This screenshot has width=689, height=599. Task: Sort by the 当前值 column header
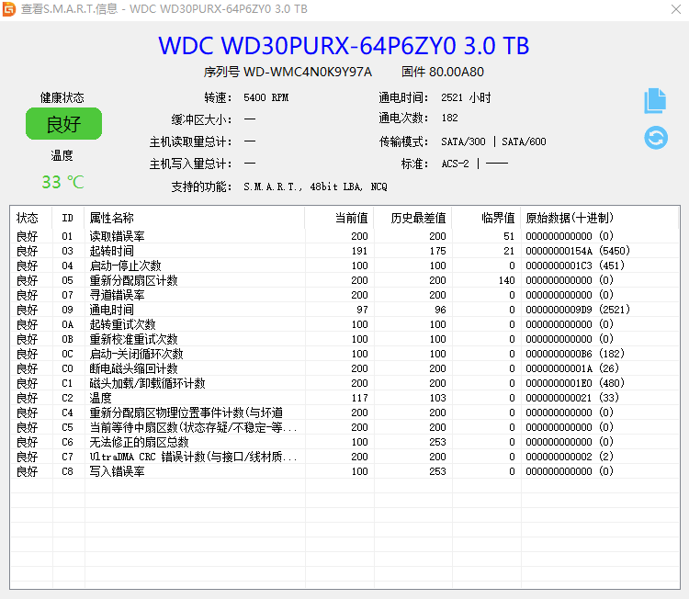(x=350, y=218)
